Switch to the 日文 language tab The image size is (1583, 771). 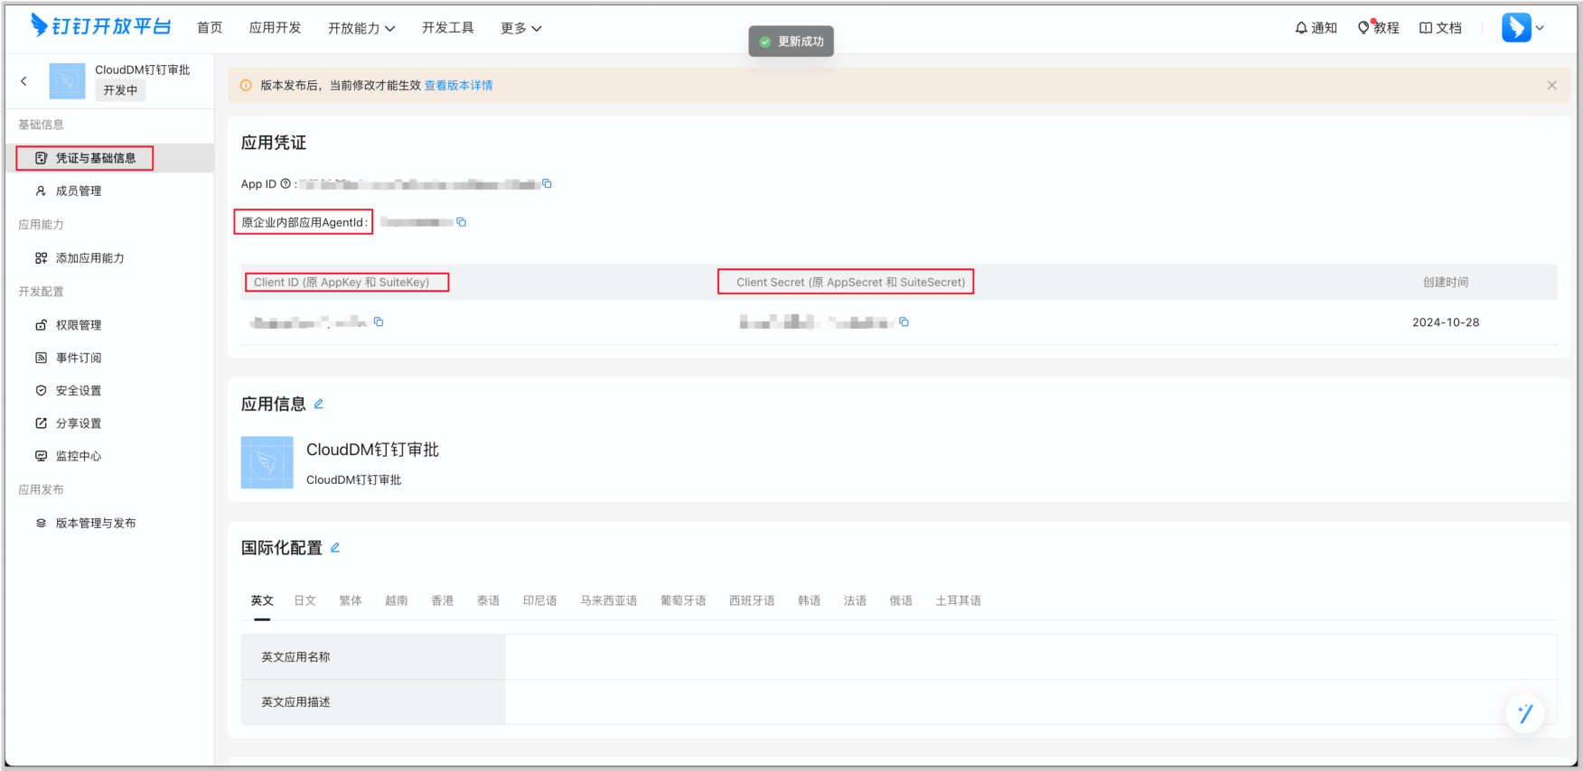[x=305, y=600]
